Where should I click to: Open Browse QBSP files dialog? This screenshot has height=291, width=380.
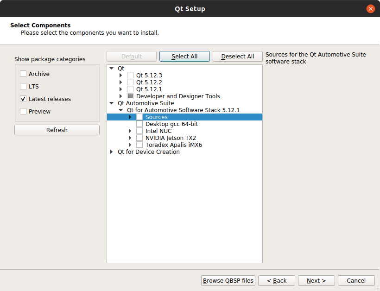tap(228, 280)
